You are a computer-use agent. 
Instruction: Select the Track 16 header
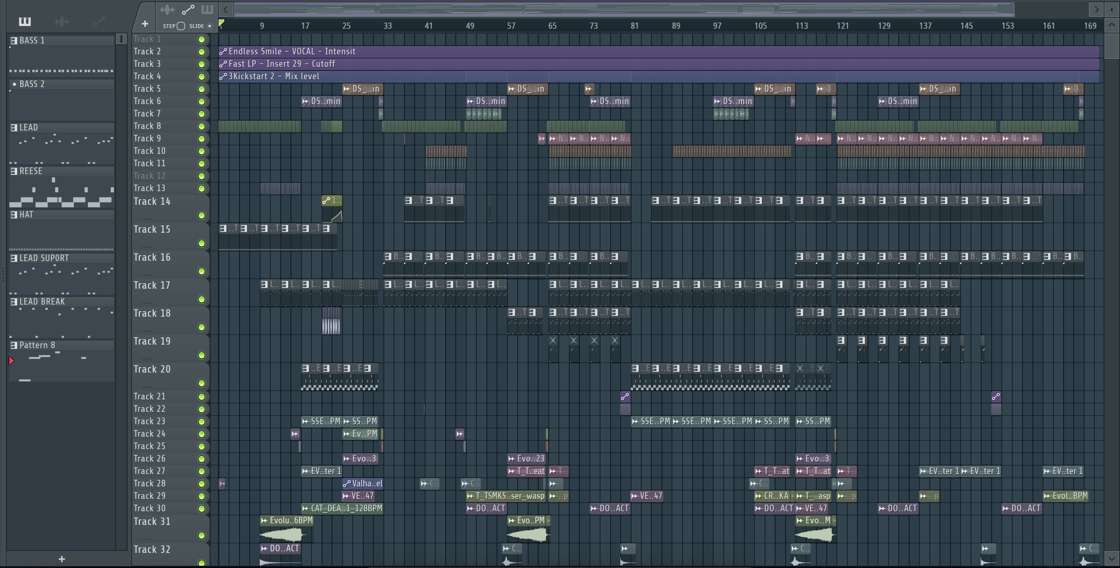click(x=170, y=265)
